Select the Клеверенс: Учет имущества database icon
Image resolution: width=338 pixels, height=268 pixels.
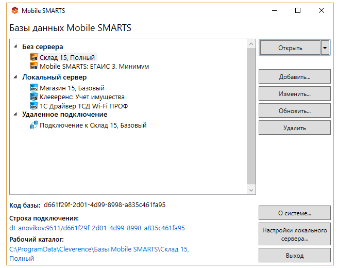tap(34, 97)
